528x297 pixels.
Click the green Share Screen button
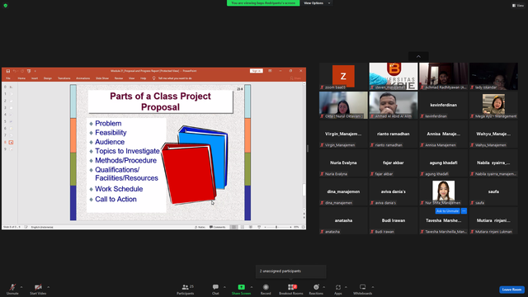pos(241,289)
